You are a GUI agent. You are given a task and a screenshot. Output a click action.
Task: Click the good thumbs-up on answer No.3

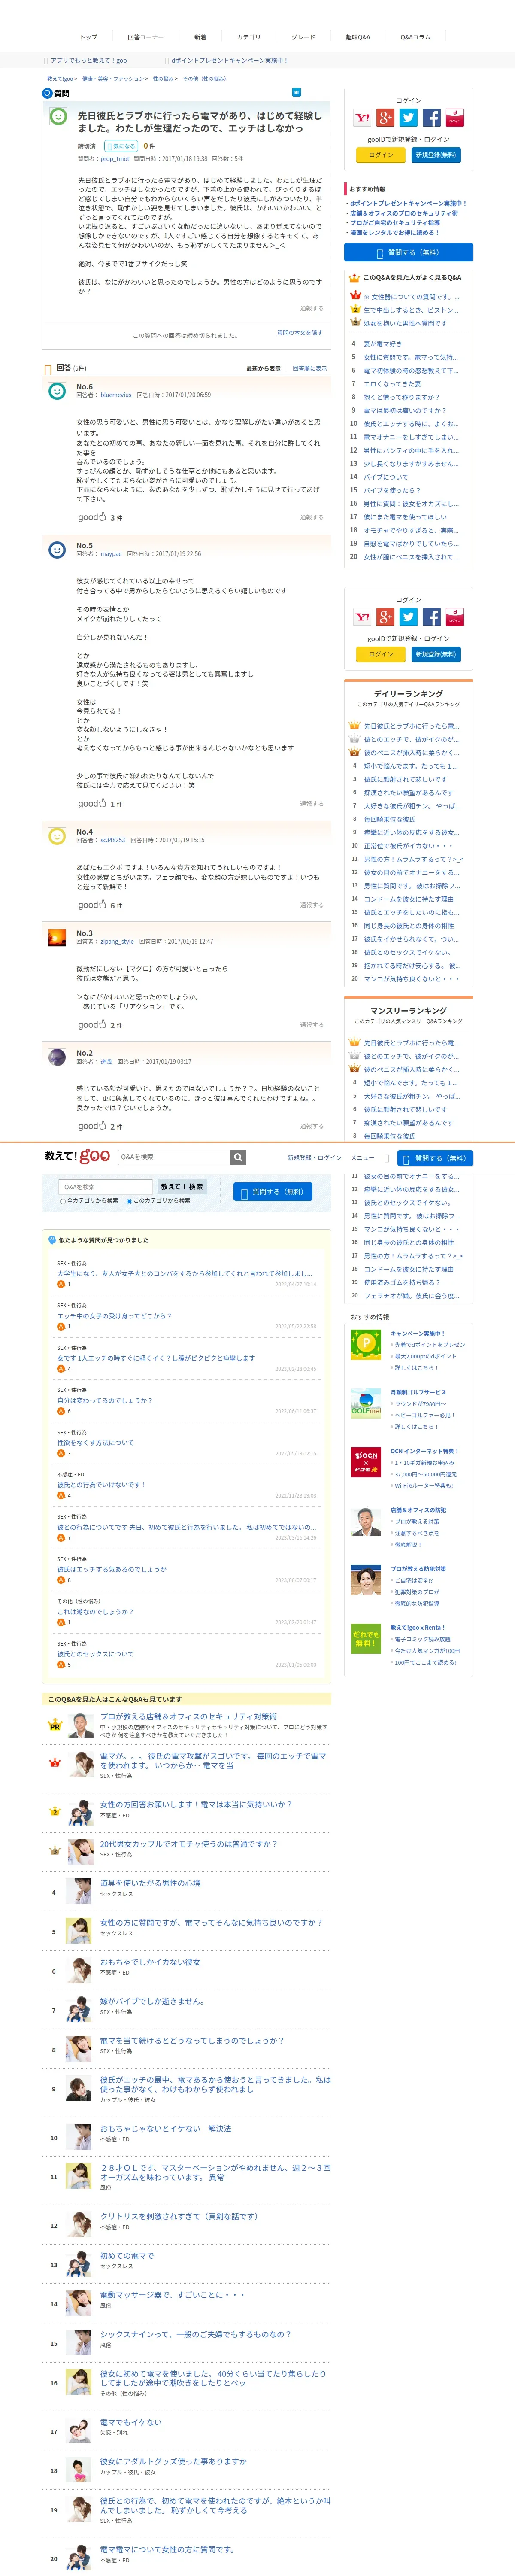92,1024
